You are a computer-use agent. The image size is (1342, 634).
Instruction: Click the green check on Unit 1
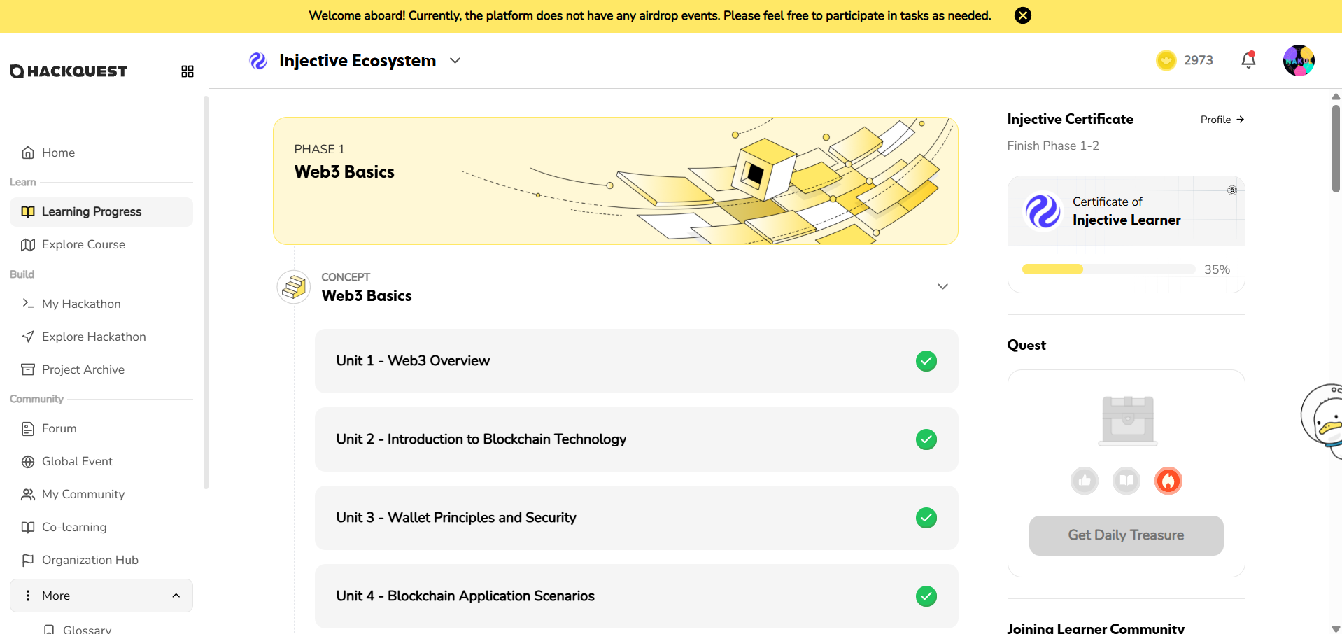[926, 361]
